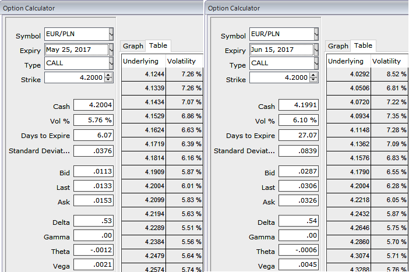Open Type dropdown in May 25 expiry calculator

point(111,63)
